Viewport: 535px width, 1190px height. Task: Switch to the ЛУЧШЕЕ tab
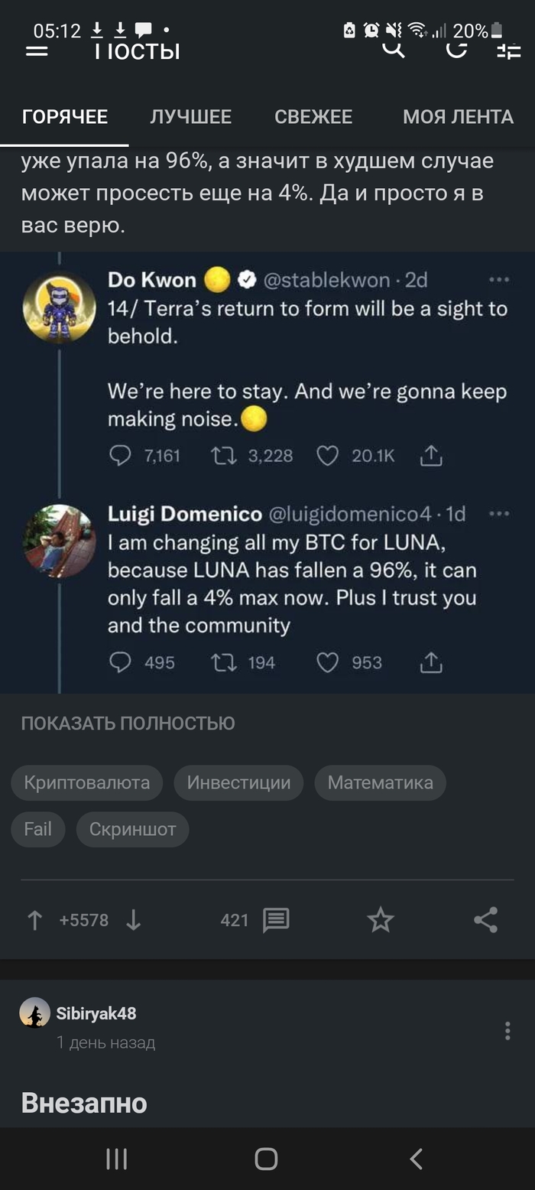[190, 117]
